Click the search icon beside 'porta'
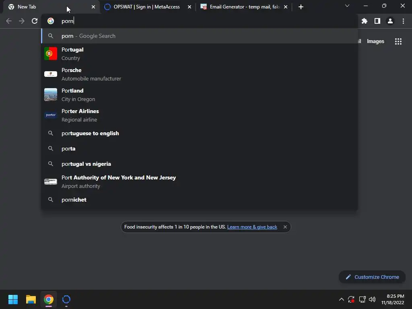412x309 pixels. coord(51,148)
